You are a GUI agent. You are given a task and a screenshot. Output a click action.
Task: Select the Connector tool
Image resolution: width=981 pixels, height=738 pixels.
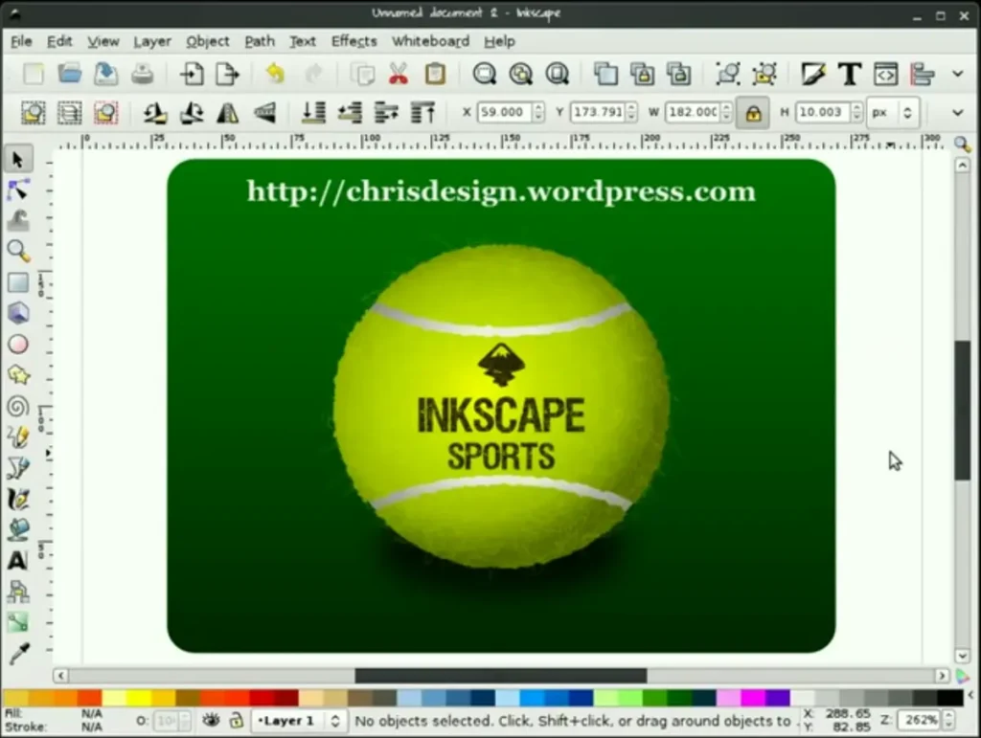17,592
